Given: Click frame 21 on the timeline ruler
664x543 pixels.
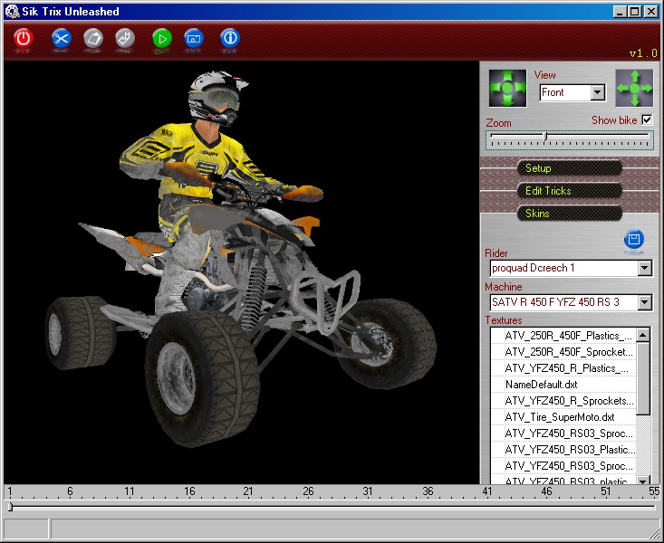Looking at the screenshot, I should click(x=247, y=491).
